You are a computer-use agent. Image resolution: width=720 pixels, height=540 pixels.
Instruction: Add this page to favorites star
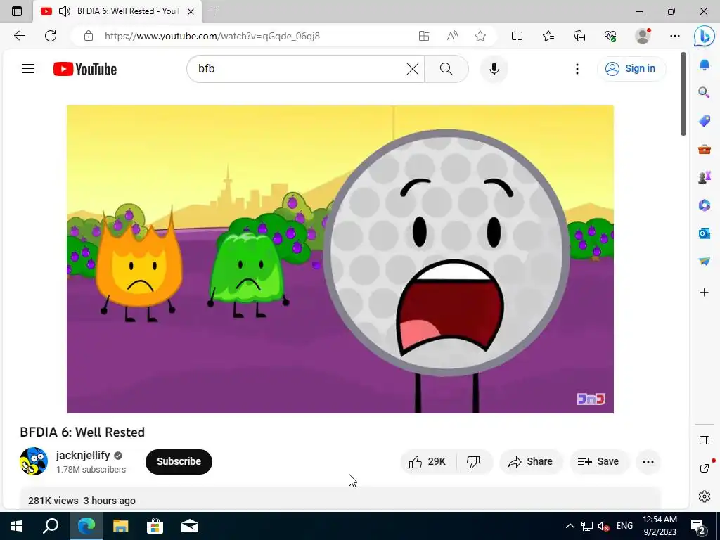[x=480, y=36]
